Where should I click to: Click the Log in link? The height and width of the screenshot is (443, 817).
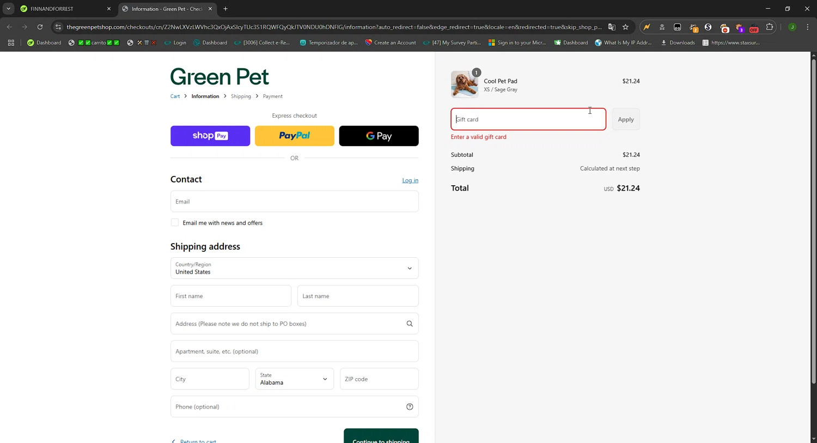point(410,180)
